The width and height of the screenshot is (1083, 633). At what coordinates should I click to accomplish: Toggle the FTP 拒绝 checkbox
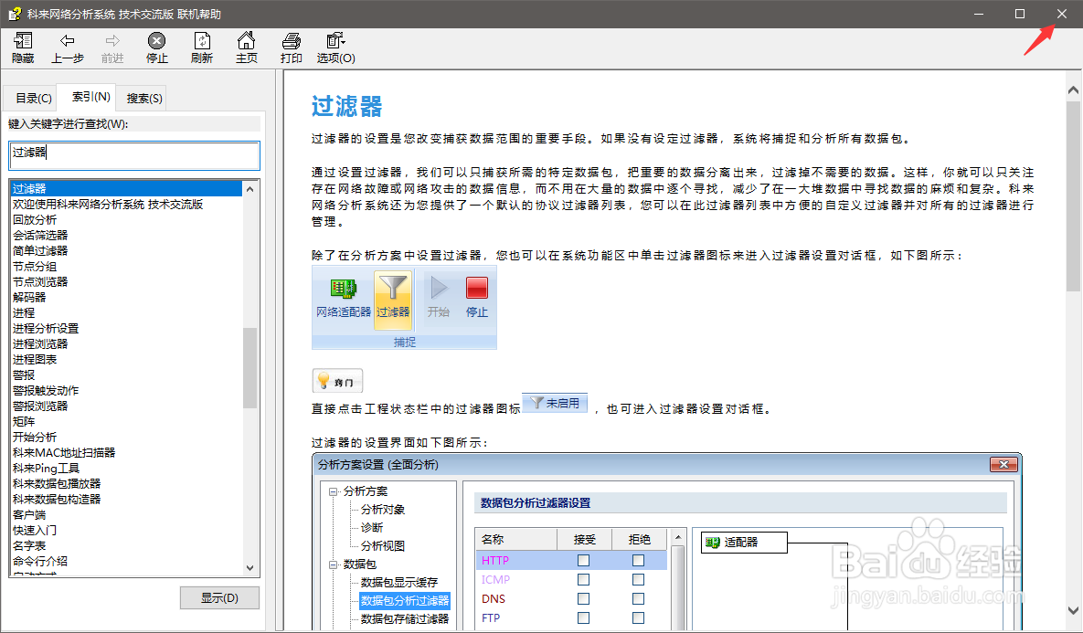pyautogui.click(x=638, y=617)
